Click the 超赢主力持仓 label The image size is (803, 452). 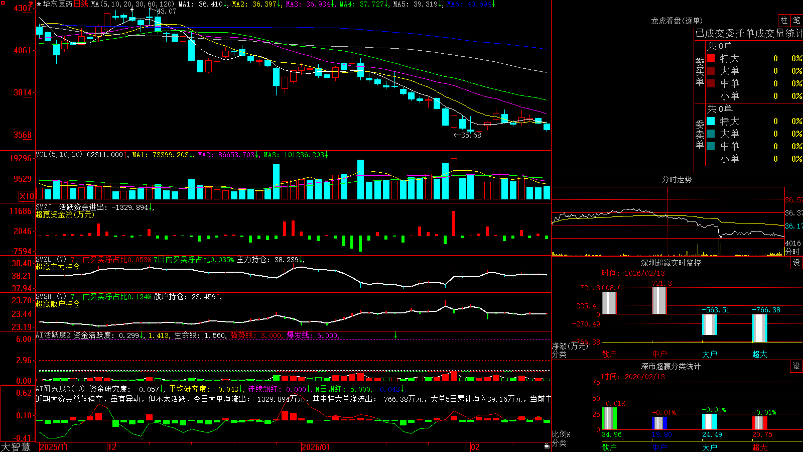pos(58,267)
